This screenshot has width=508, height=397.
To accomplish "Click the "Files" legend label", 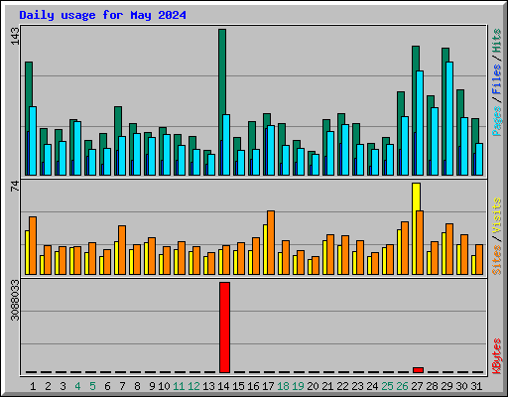I will [x=496, y=78].
